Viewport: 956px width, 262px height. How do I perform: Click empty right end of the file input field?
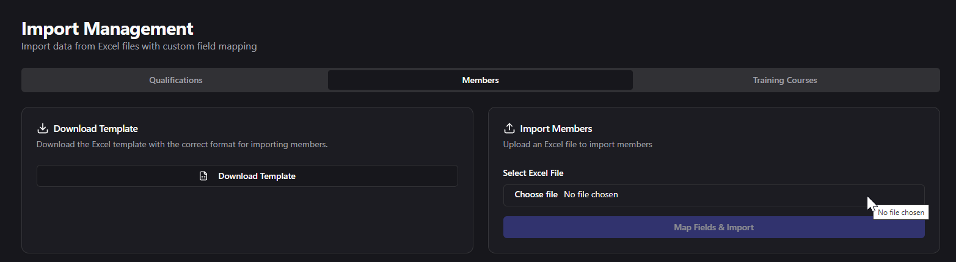[x=794, y=195]
